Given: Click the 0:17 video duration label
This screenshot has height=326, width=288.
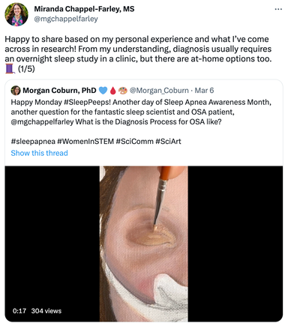Looking at the screenshot, I should 19,311.
